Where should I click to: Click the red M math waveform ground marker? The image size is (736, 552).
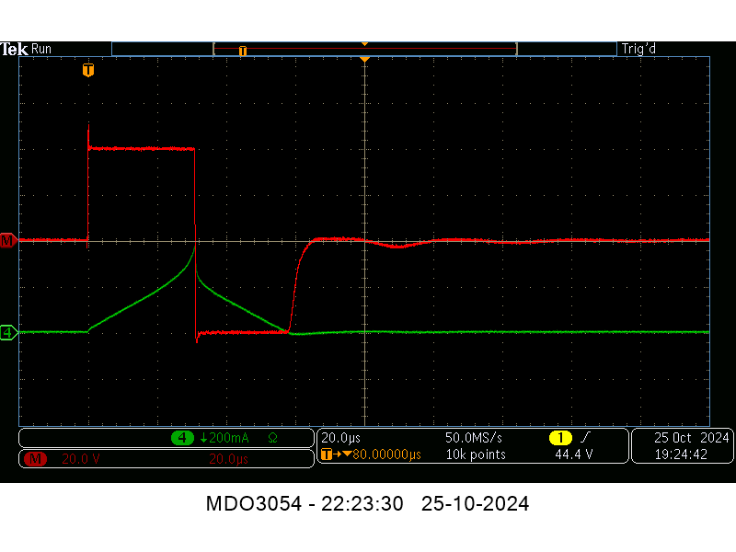(8, 240)
